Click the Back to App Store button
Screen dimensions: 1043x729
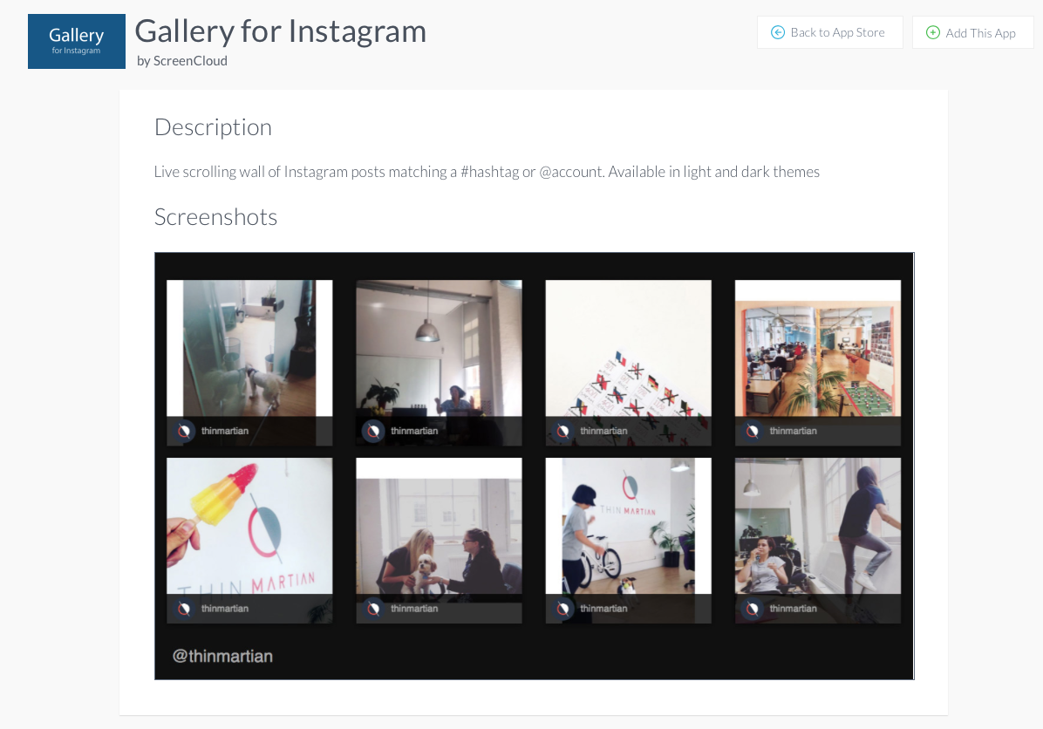point(829,32)
